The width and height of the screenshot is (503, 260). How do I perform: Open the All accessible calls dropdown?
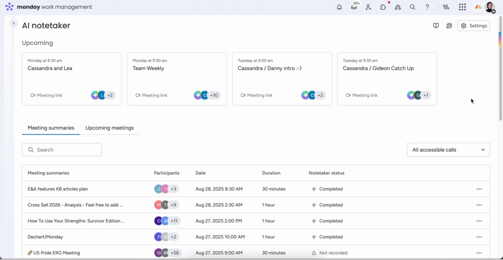pyautogui.click(x=448, y=150)
